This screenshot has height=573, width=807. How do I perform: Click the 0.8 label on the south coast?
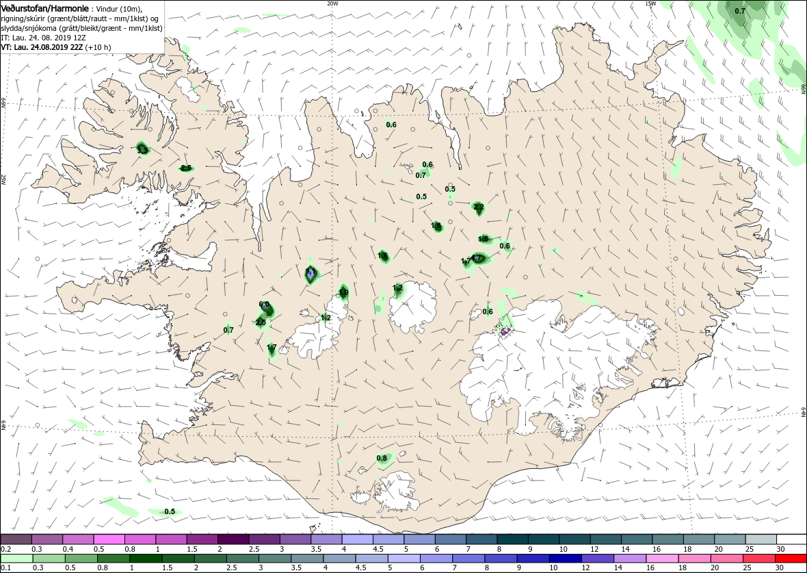click(x=382, y=458)
